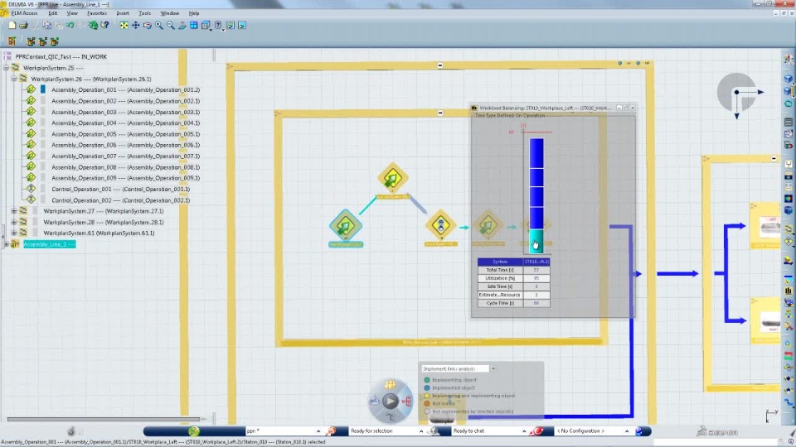Open the Implement links analysis dropdown

pos(493,368)
